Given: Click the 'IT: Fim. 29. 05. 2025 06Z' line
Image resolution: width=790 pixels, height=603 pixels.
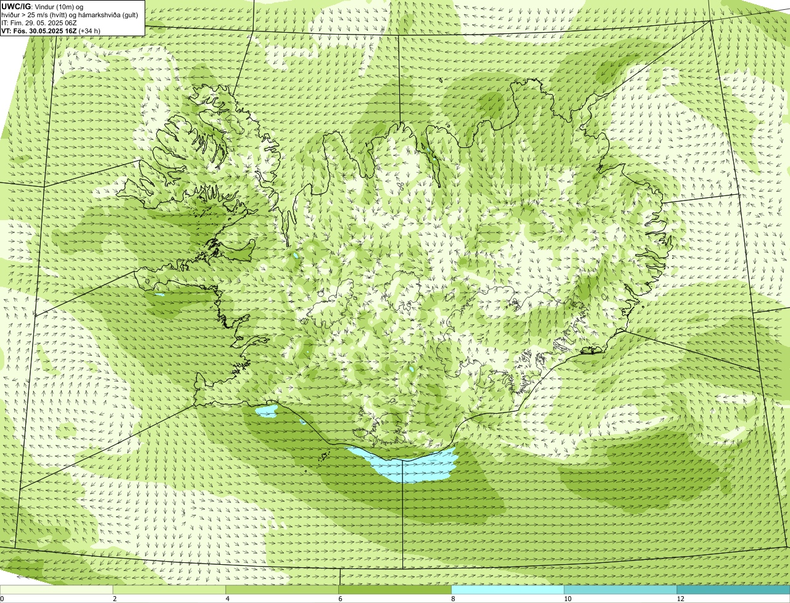Looking at the screenshot, I should tap(39, 23).
